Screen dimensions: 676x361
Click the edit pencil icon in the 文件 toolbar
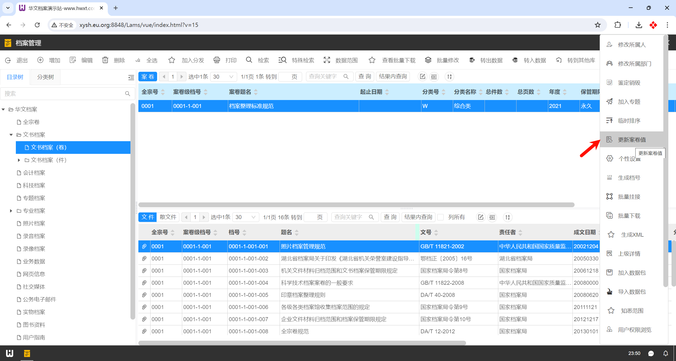481,217
